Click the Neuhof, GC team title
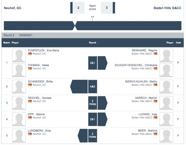 12,8
